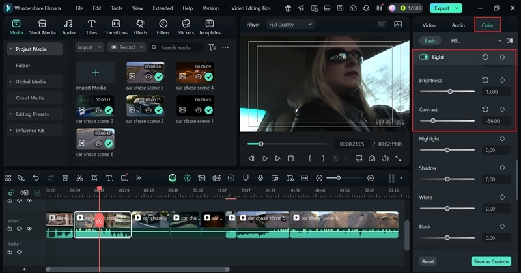Mute the Audio 1 track

point(19,252)
